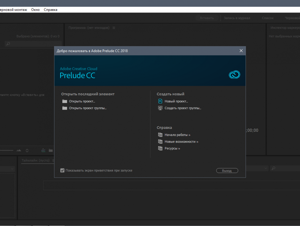Click the ';00;00' timecode in the monitor panel
Screen dimensions: 300x226
point(252,130)
